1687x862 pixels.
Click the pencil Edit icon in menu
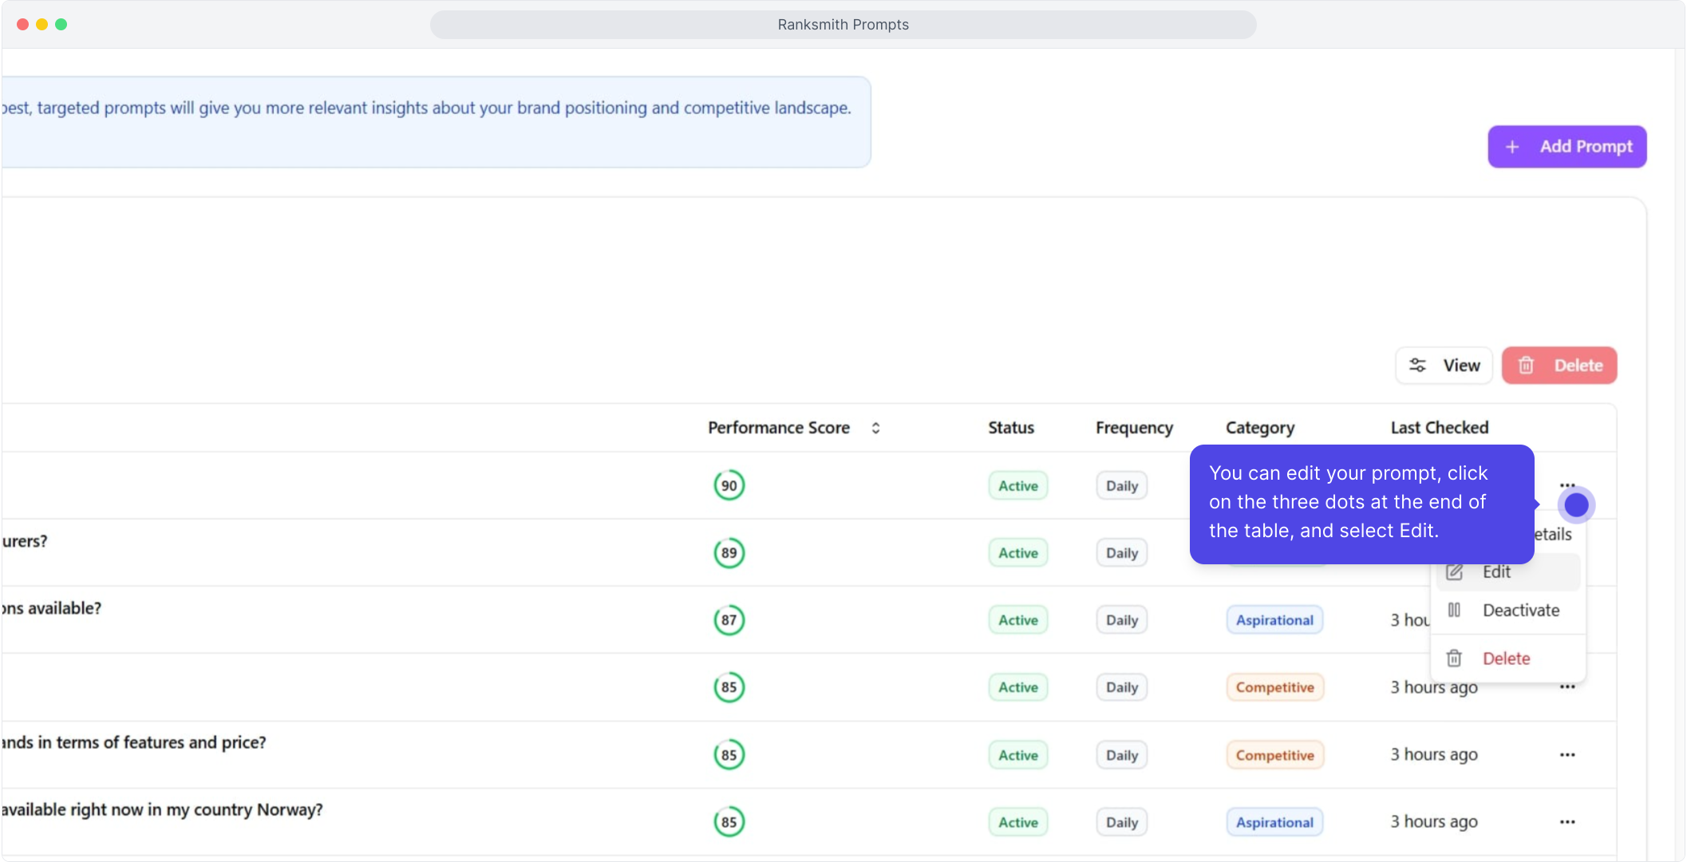click(1455, 572)
